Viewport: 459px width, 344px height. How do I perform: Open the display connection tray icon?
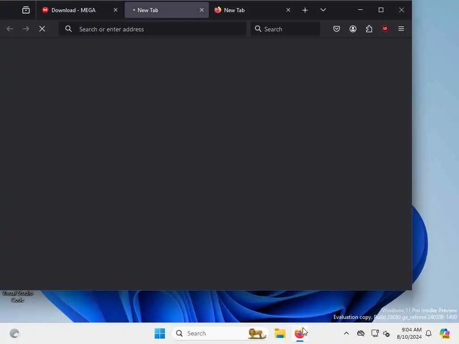pyautogui.click(x=375, y=333)
